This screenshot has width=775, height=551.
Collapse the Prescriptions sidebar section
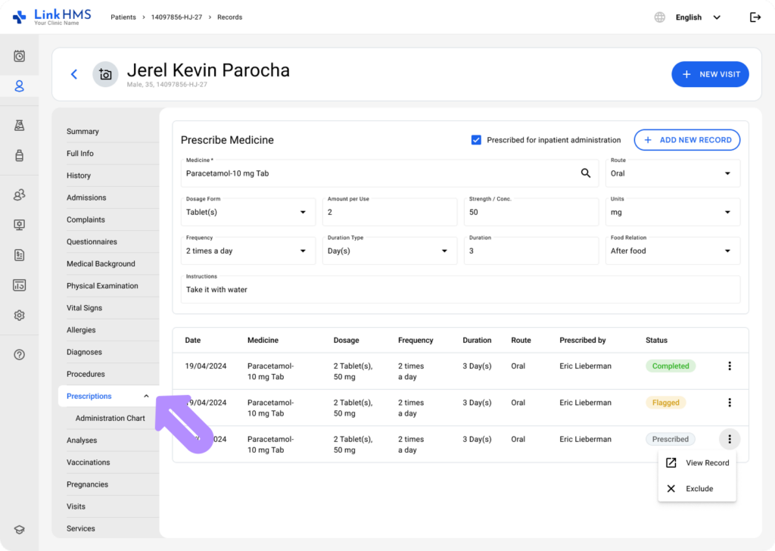click(x=146, y=396)
